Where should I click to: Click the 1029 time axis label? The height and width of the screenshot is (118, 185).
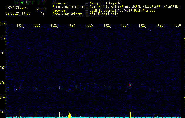coord(160,25)
